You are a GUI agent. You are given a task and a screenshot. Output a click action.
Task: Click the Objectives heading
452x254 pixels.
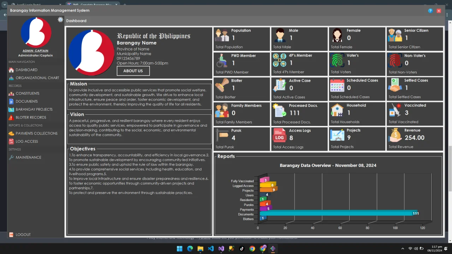(x=83, y=149)
